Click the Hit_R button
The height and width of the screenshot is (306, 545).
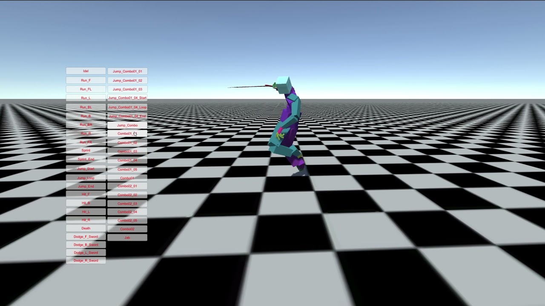click(86, 220)
